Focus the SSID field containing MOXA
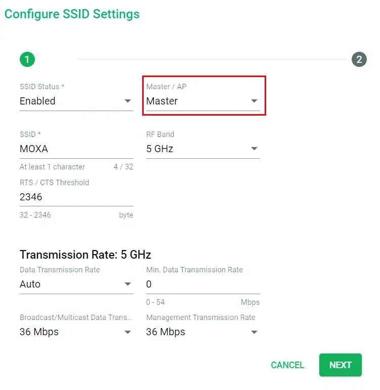This screenshot has width=380, height=390. click(x=76, y=149)
